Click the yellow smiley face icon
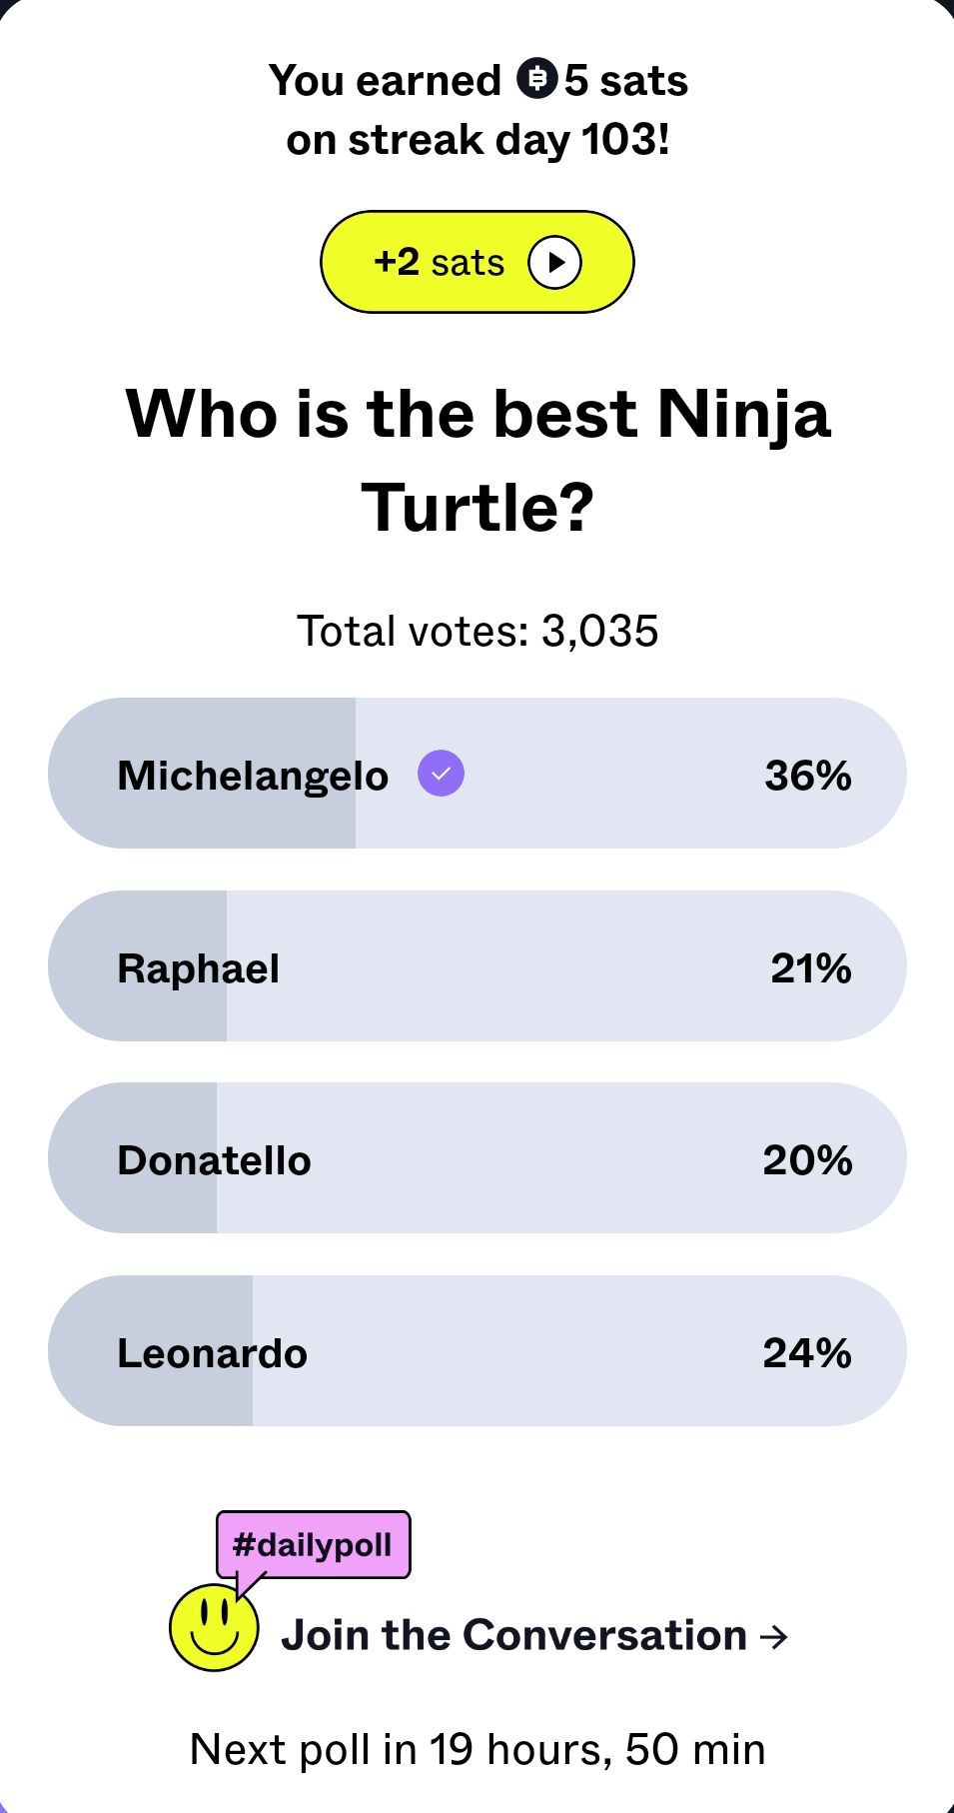This screenshot has height=1813, width=954. coord(214,1626)
